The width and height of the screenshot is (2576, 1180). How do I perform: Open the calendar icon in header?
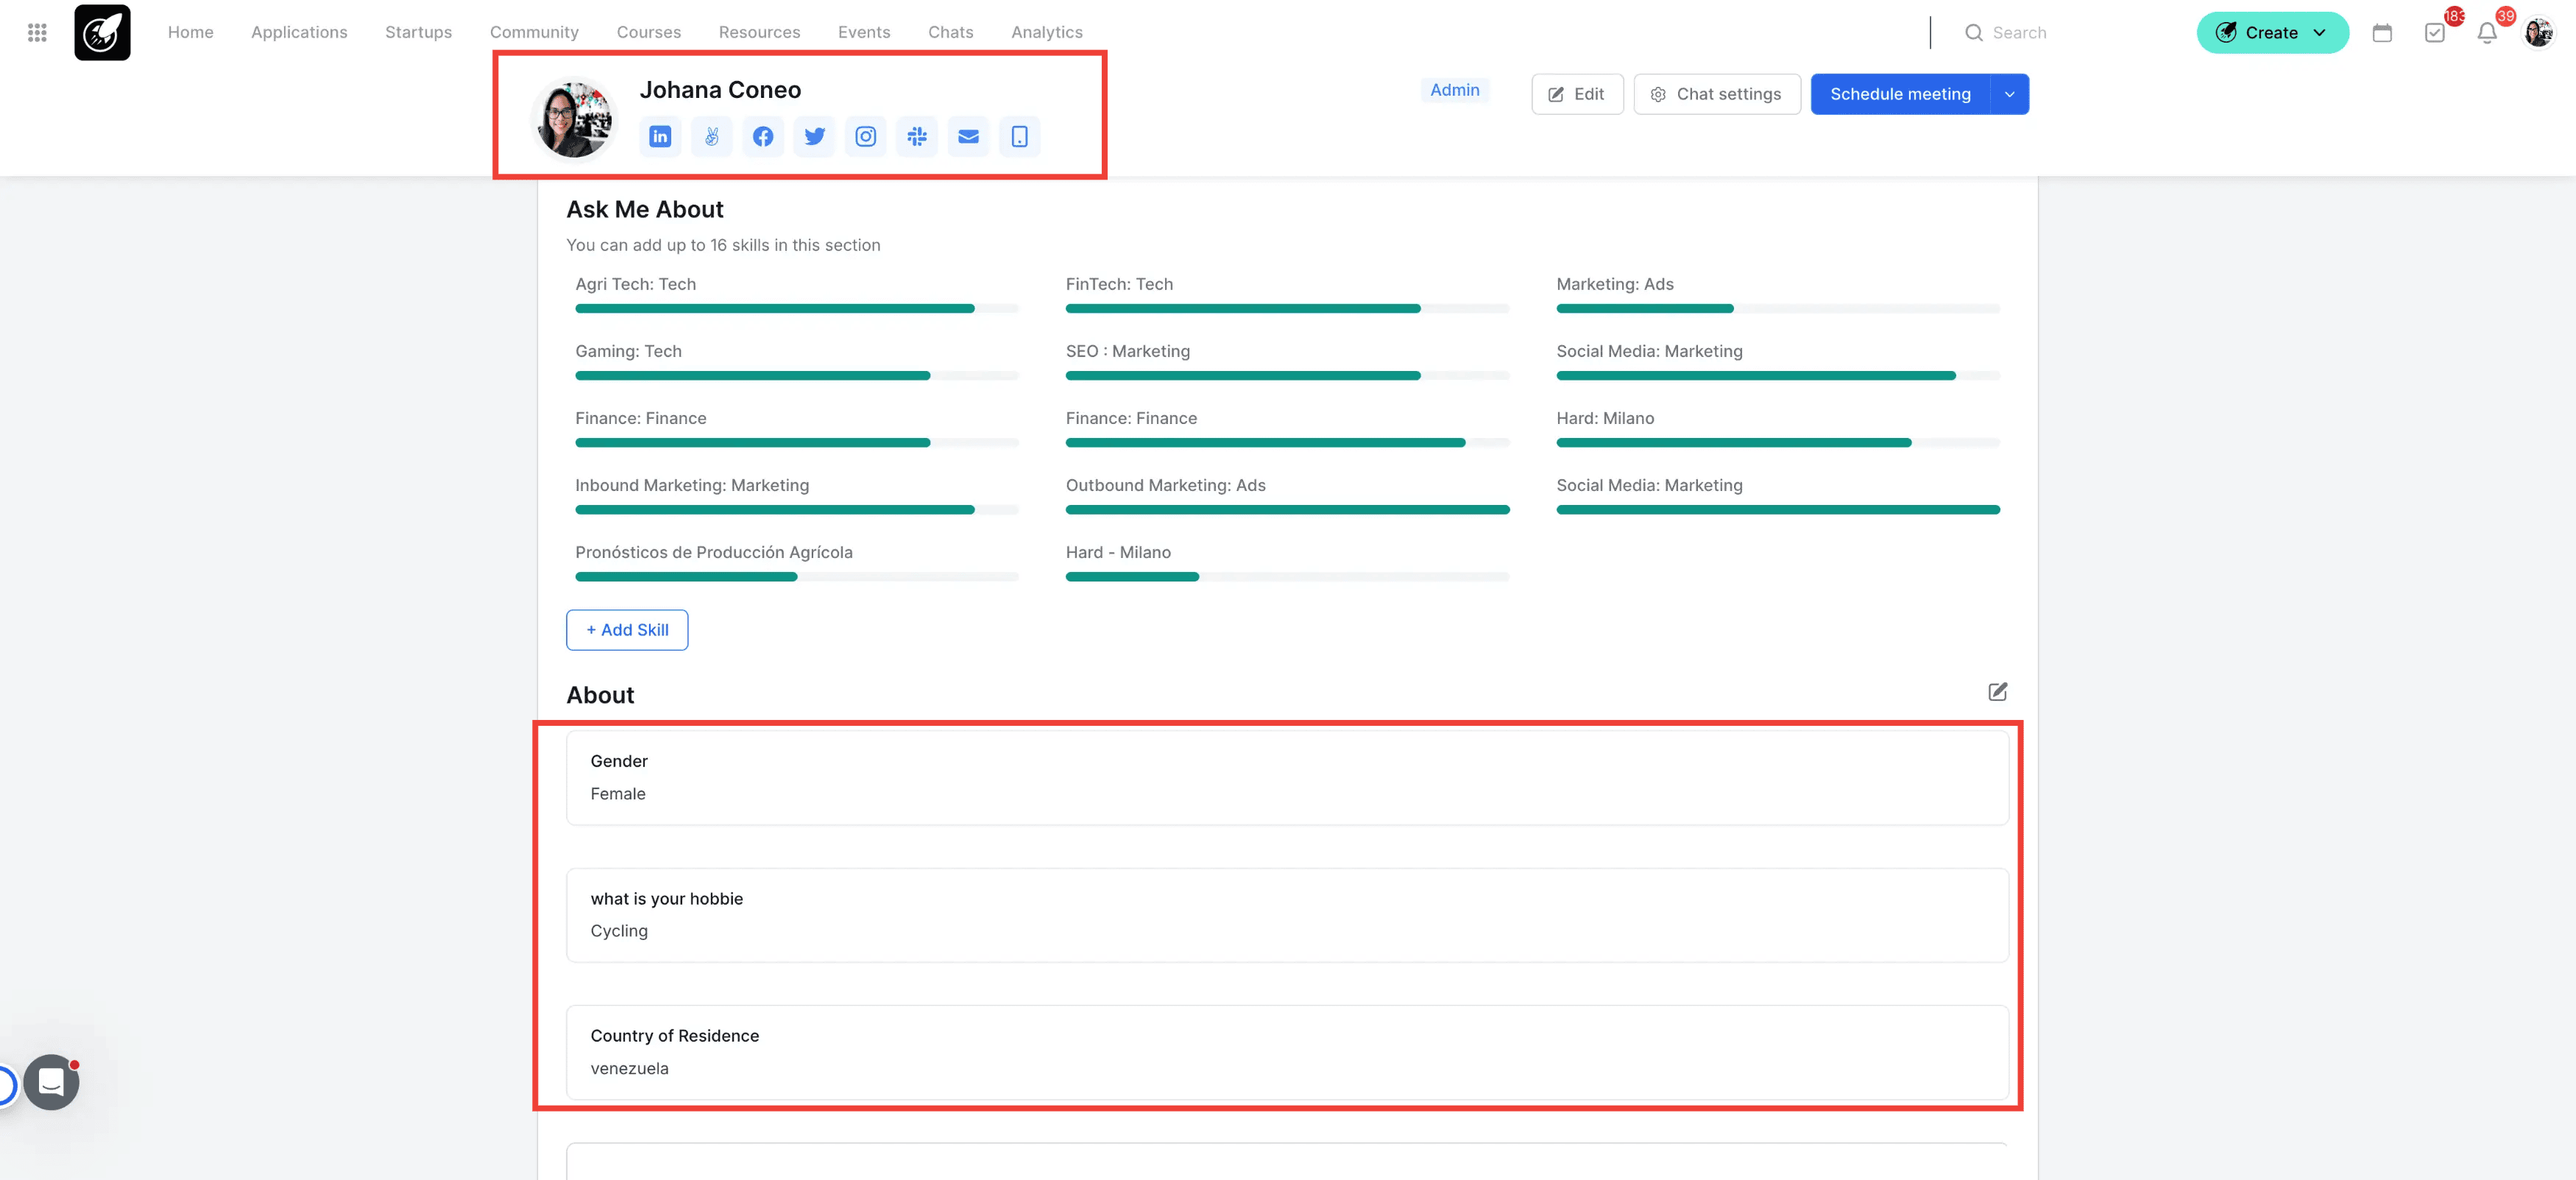pyautogui.click(x=2382, y=33)
